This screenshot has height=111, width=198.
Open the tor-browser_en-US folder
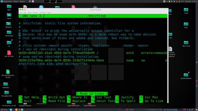click(9, 103)
